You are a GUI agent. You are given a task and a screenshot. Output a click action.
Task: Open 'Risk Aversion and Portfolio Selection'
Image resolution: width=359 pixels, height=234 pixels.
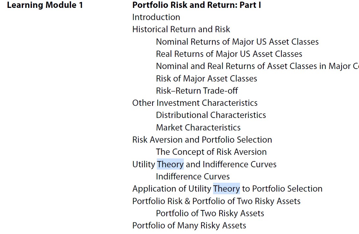202,140
